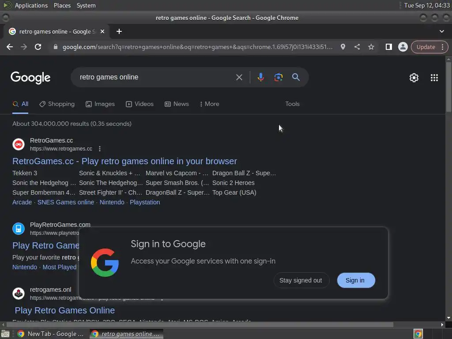Open the Sonic 2 Heroes sitelink
The height and width of the screenshot is (339, 452).
[234, 183]
